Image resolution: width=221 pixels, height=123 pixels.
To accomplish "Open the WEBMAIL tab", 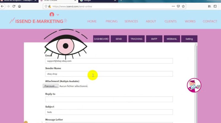I will (172, 39).
